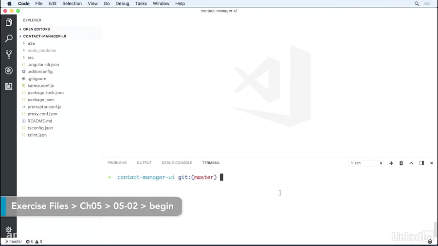Open the Tasks menu
This screenshot has height=246, width=438.
tap(141, 3)
